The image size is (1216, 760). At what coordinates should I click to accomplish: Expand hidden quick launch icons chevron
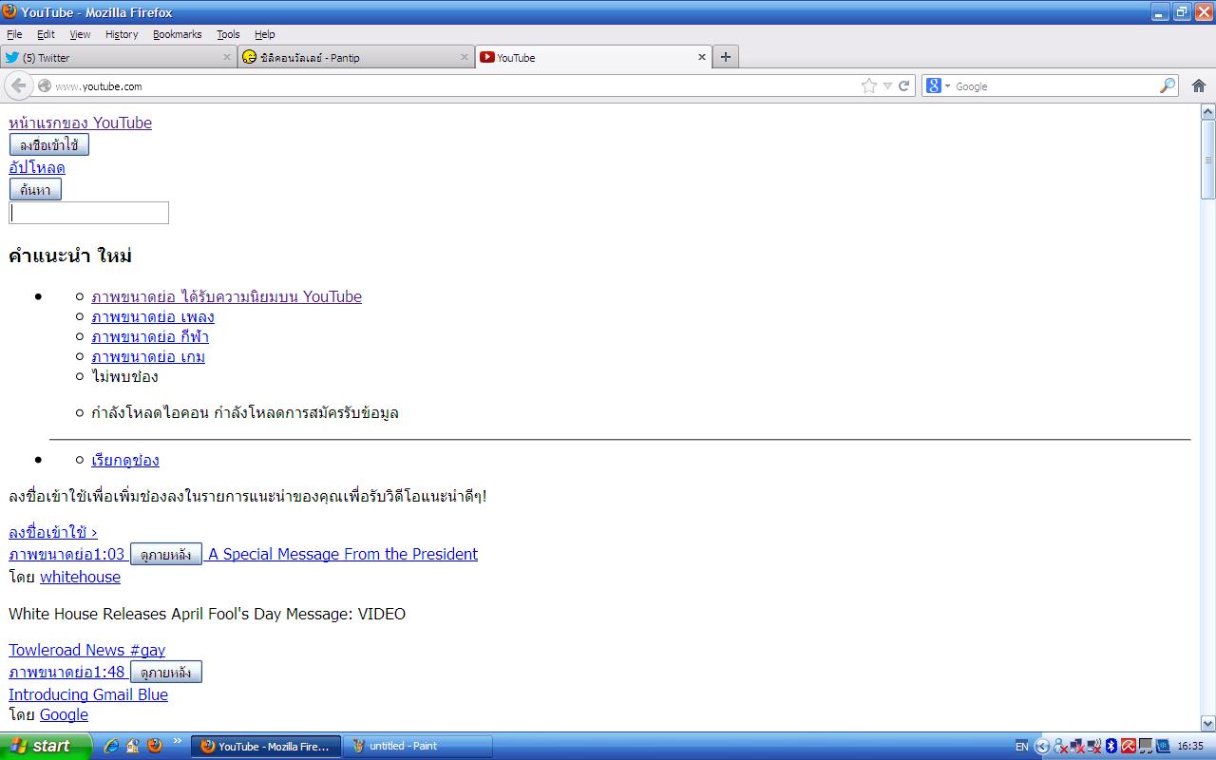click(x=177, y=741)
